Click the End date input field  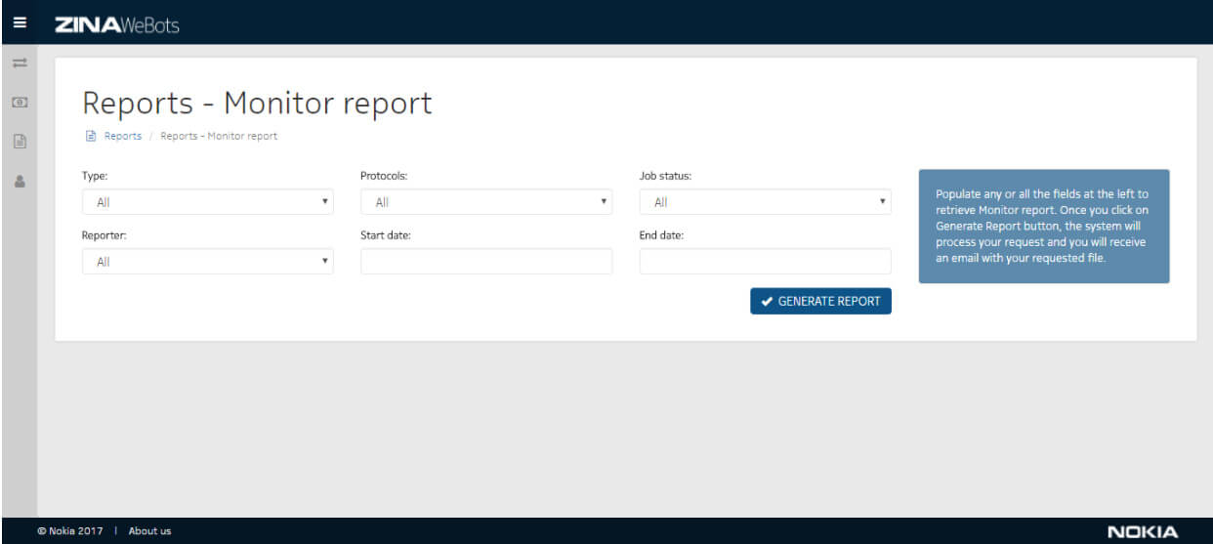pyautogui.click(x=765, y=262)
